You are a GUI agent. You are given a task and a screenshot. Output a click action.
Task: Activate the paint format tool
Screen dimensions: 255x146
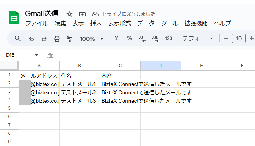click(x=70, y=39)
